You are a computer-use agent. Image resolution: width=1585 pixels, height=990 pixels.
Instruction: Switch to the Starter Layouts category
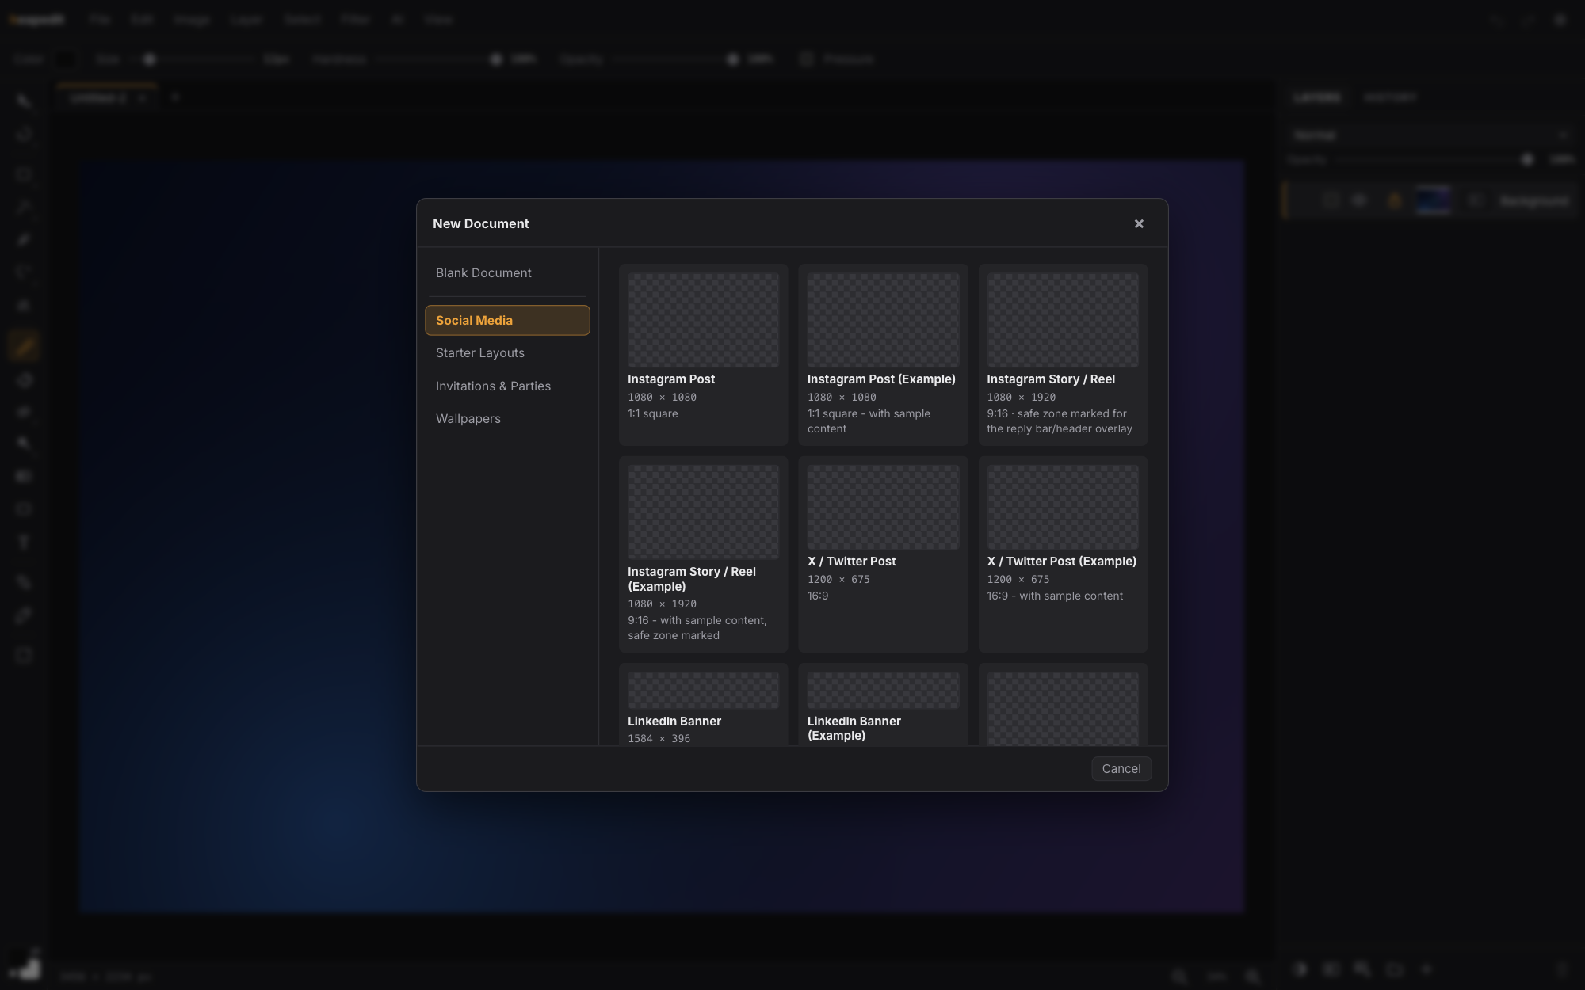click(x=507, y=353)
